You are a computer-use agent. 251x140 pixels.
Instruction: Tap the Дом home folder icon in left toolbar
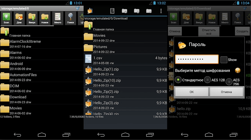19,18
